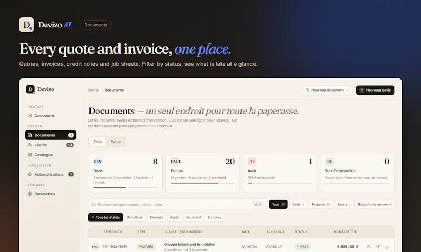The width and height of the screenshot is (421, 252).
Task: Click the MONTANT TTC column header
Action: [x=345, y=231]
